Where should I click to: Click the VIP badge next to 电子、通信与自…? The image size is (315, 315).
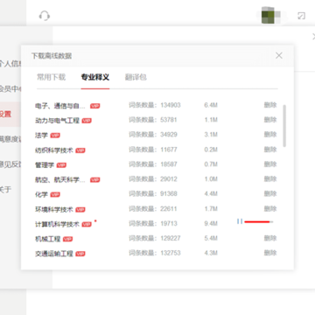(94, 106)
